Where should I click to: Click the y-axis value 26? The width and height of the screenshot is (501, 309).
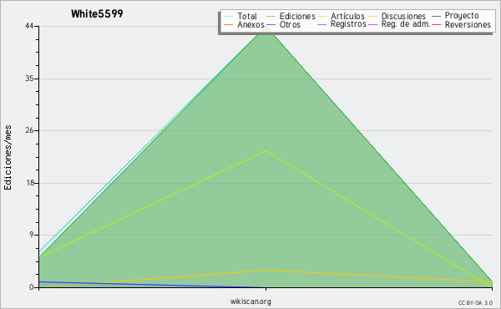(29, 130)
